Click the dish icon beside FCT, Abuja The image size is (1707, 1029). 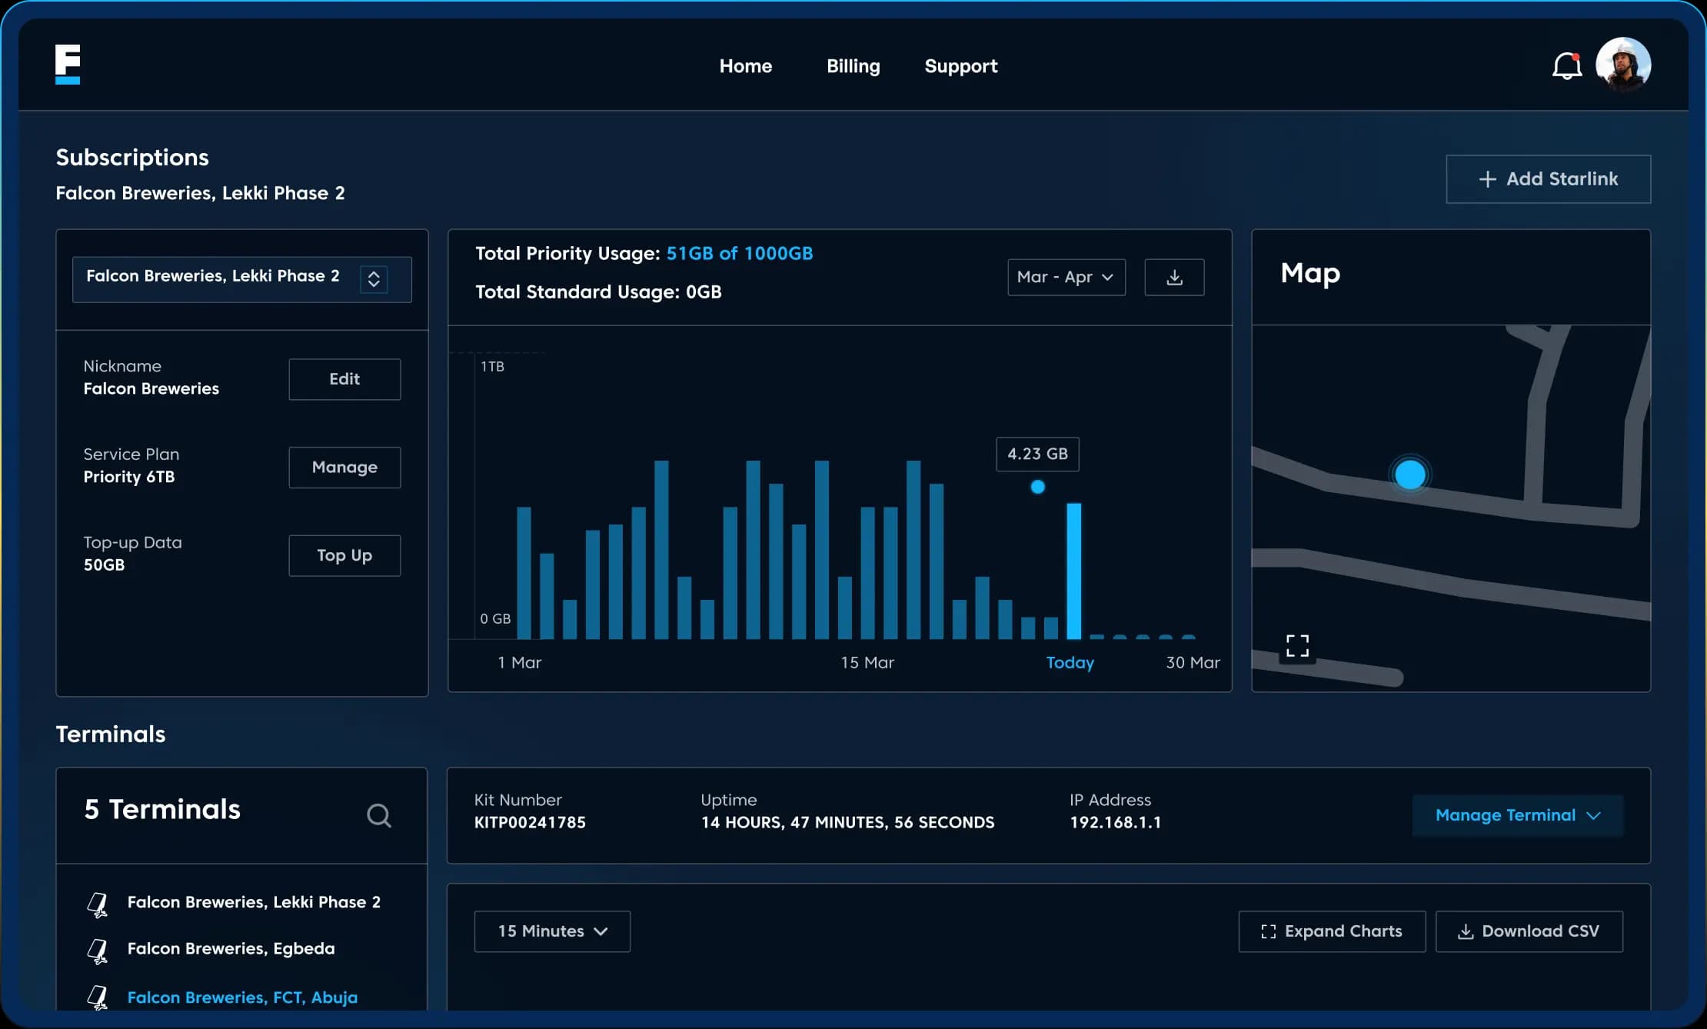click(x=98, y=997)
